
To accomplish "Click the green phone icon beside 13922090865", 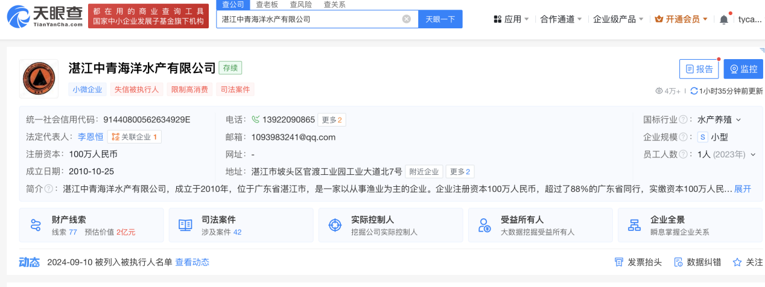I will pyautogui.click(x=255, y=119).
